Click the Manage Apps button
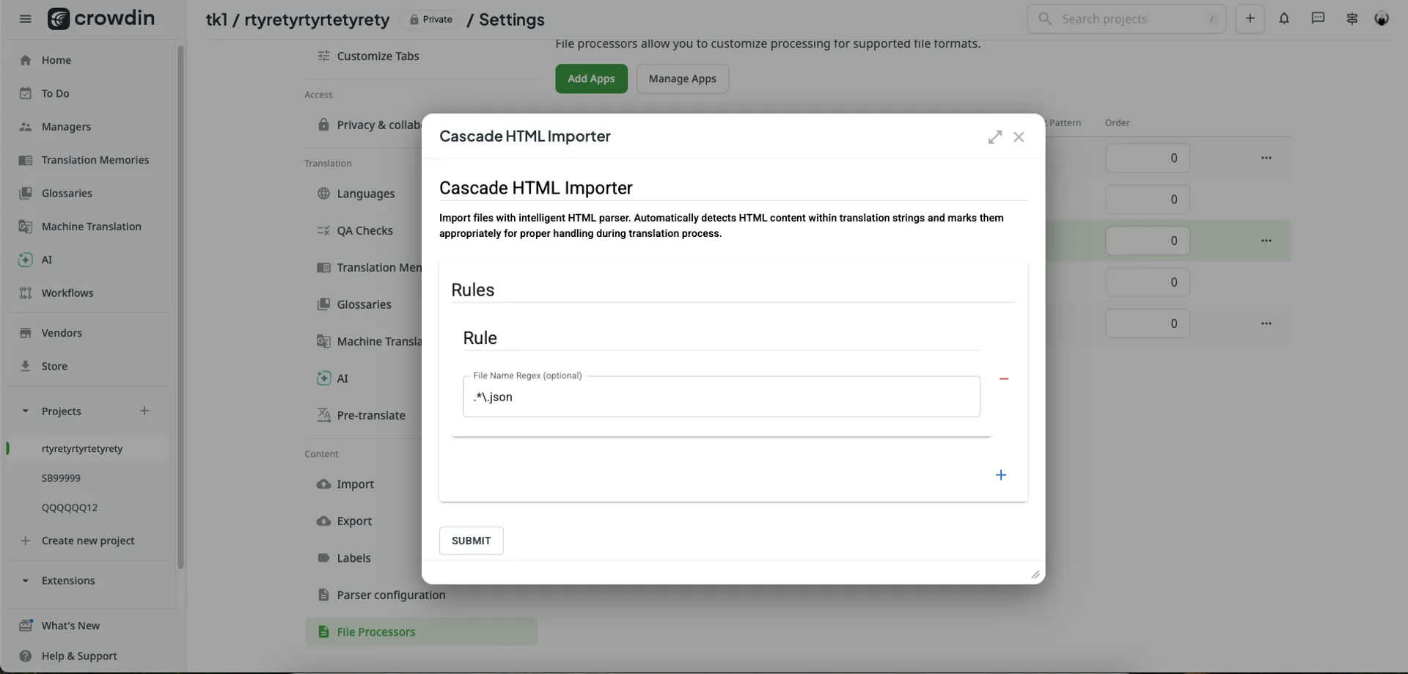Viewport: 1408px width, 674px height. pyautogui.click(x=682, y=78)
